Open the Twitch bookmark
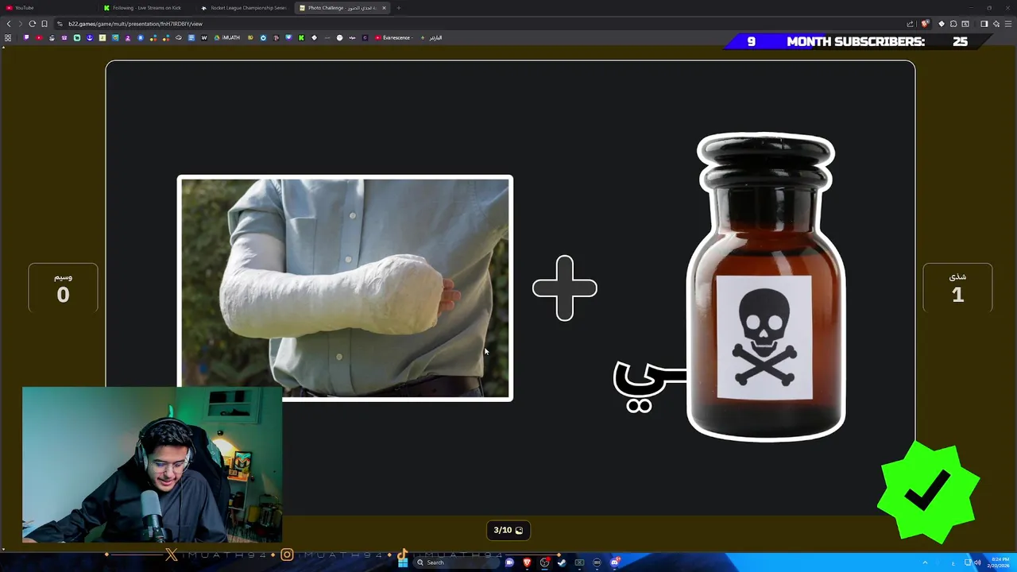 click(x=26, y=37)
